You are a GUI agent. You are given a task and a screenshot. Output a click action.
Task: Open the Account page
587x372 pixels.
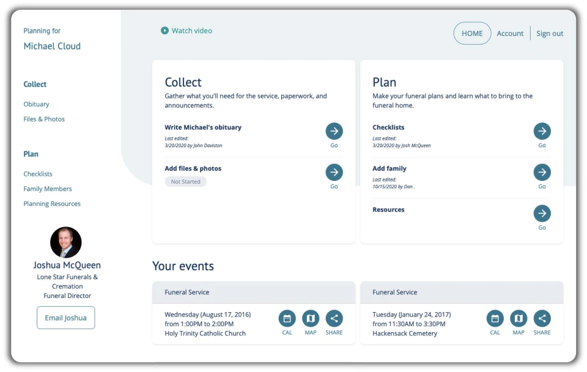(x=510, y=33)
